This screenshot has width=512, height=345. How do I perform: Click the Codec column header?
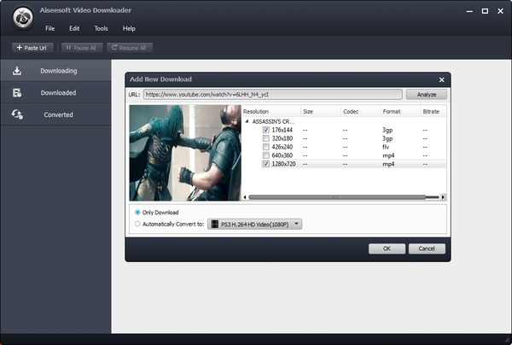pyautogui.click(x=361, y=111)
